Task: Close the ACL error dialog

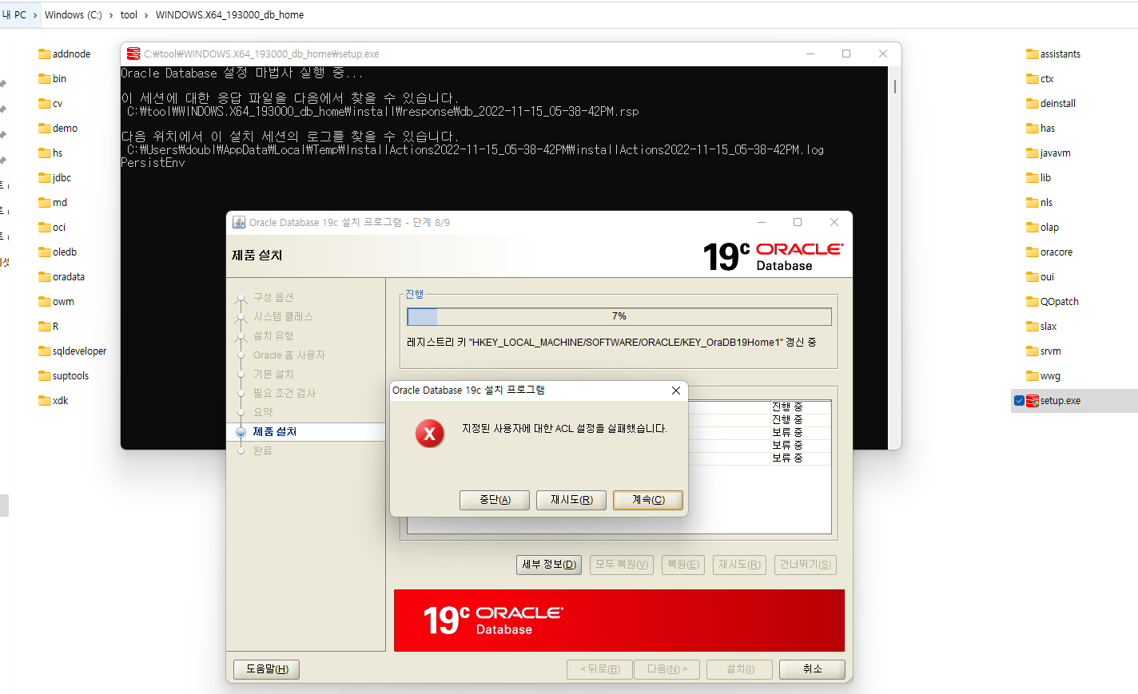Action: pyautogui.click(x=676, y=391)
